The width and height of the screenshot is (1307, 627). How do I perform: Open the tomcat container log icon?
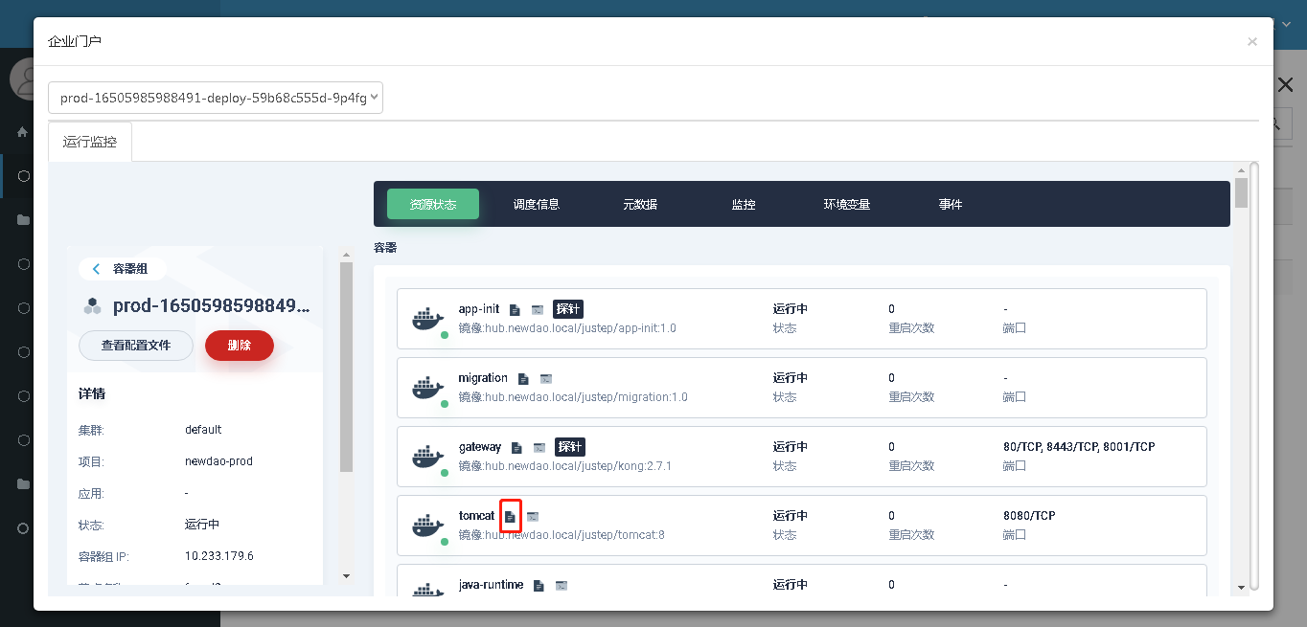511,516
